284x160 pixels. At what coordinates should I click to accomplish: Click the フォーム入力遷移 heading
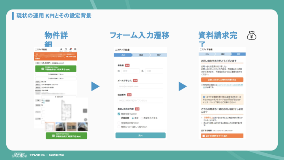140,35
